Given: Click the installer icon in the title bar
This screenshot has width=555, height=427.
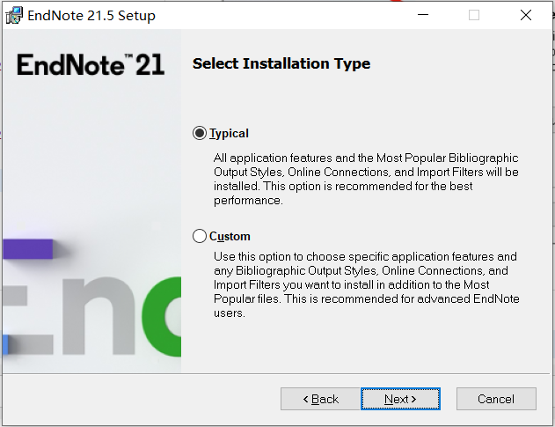Looking at the screenshot, I should [x=14, y=16].
